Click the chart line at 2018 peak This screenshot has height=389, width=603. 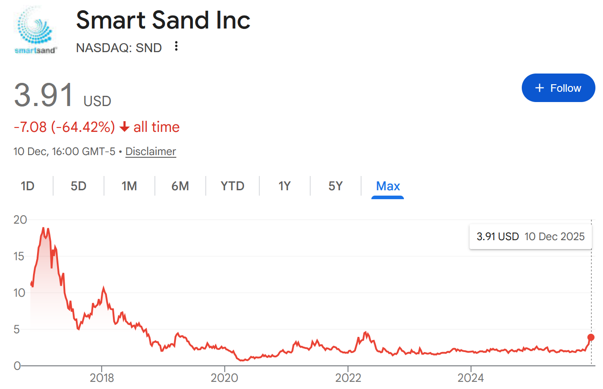click(104, 288)
